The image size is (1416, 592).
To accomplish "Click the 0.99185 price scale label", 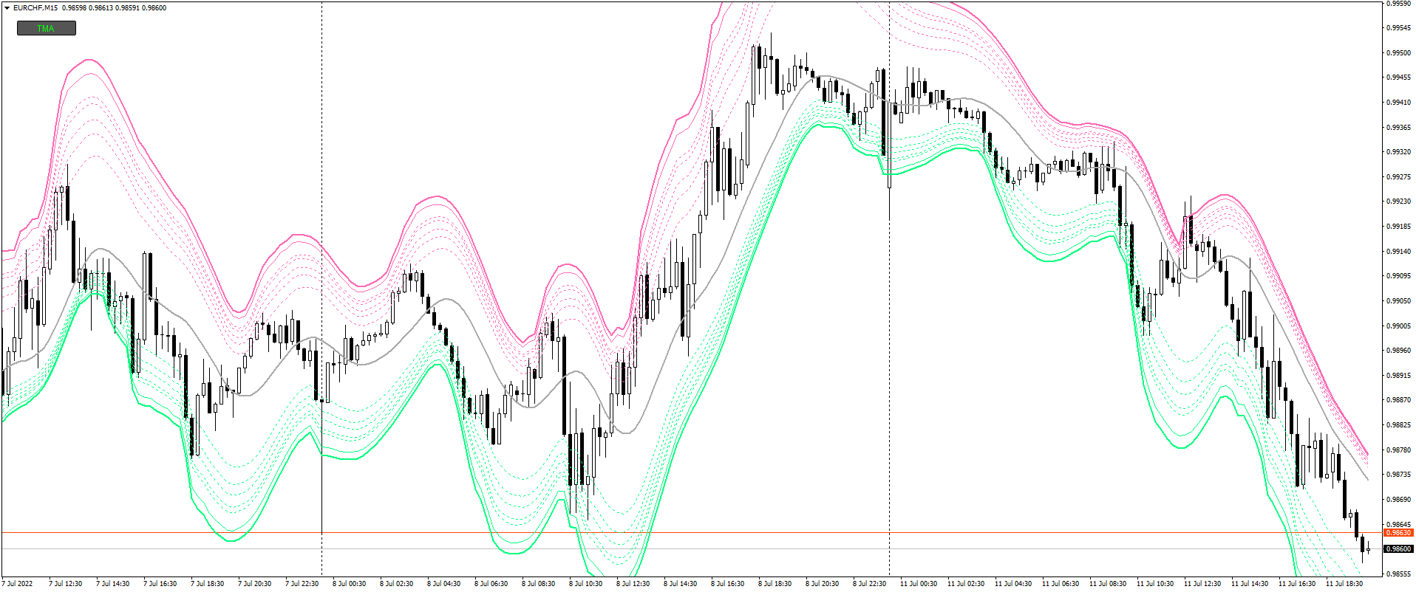I will (1398, 227).
